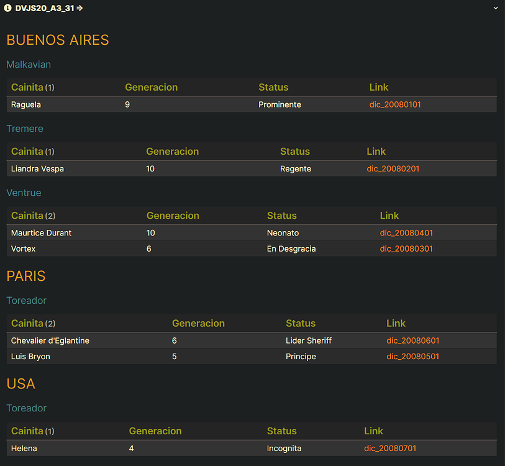Collapse the panel using the top-right chevron
Image resolution: width=505 pixels, height=466 pixels.
[x=496, y=8]
